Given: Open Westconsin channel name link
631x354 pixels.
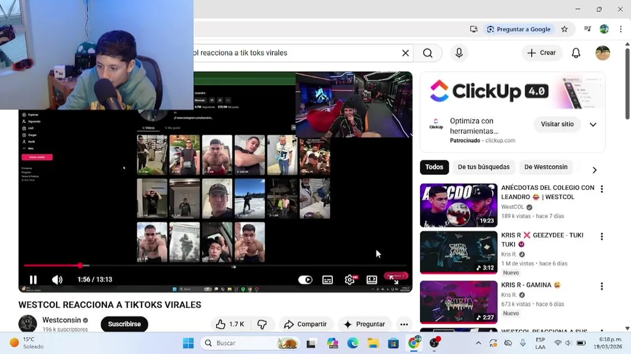Looking at the screenshot, I should pos(61,320).
